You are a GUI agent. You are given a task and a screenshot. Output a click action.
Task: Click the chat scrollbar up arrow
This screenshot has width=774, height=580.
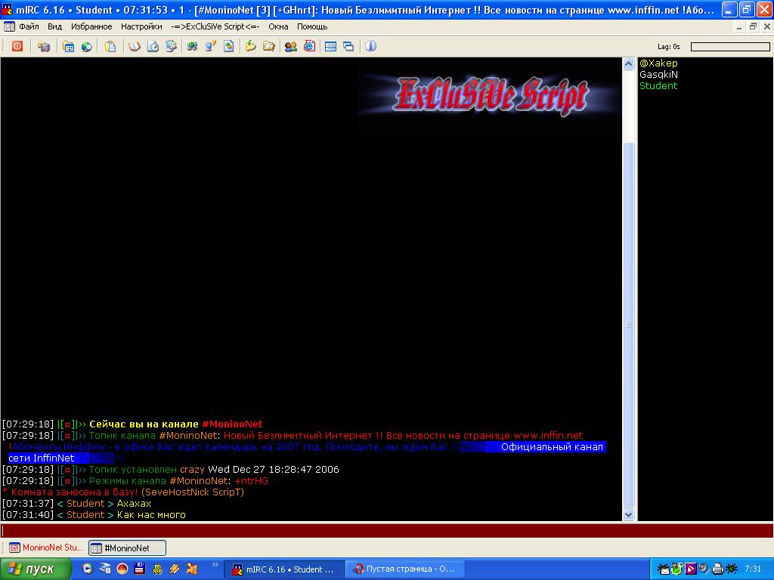click(x=628, y=64)
